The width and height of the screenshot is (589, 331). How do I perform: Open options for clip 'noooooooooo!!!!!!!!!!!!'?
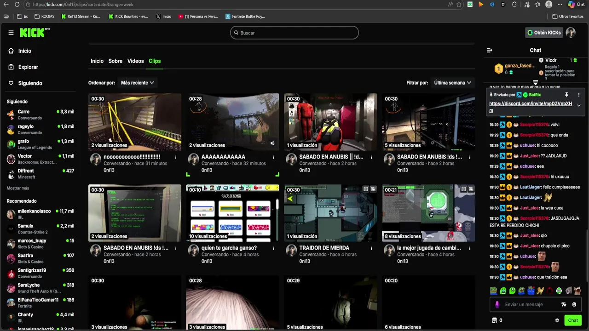[x=176, y=157]
